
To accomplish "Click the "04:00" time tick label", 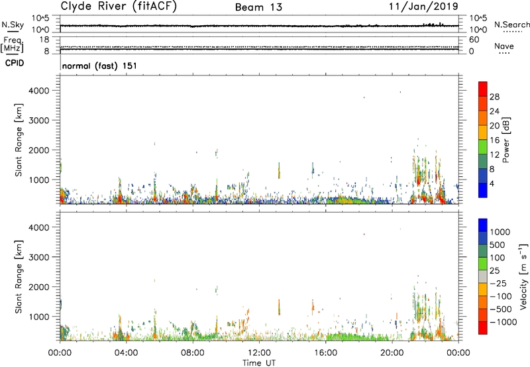I will coord(126,353).
